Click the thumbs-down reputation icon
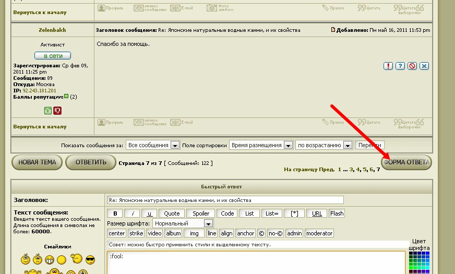This screenshot has height=274, width=455. (57, 110)
